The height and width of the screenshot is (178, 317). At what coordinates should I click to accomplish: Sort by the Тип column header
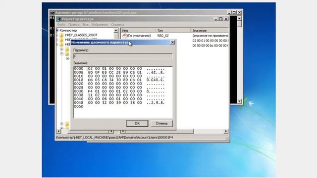[173, 31]
